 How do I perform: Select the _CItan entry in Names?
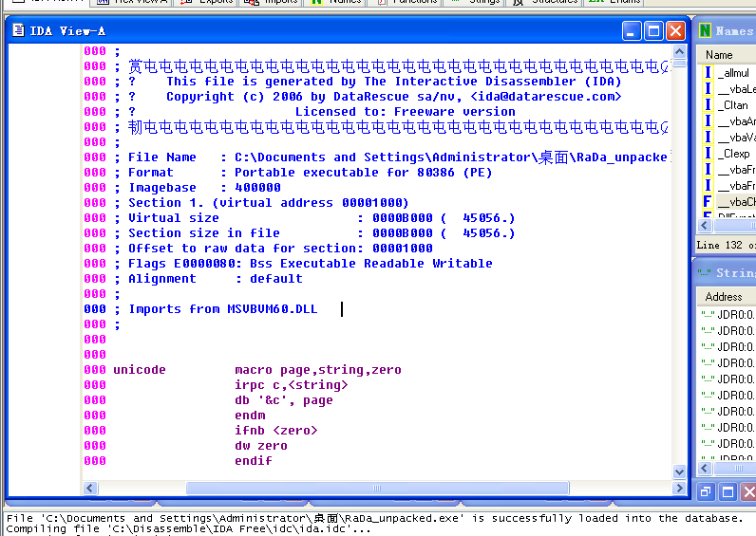tap(733, 105)
